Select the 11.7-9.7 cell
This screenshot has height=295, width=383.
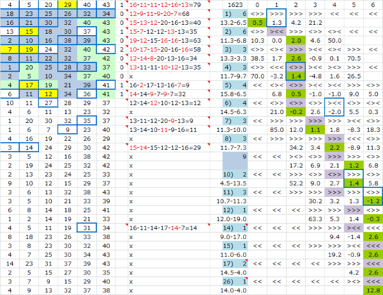coord(235,76)
